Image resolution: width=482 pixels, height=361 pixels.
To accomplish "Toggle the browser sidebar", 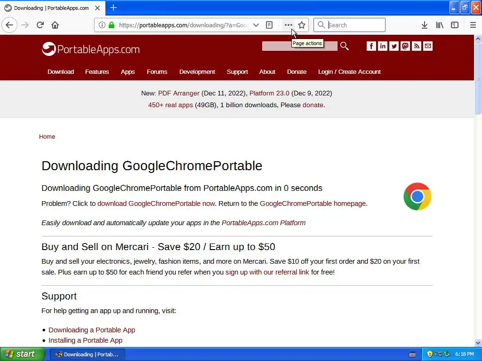I will point(455,25).
